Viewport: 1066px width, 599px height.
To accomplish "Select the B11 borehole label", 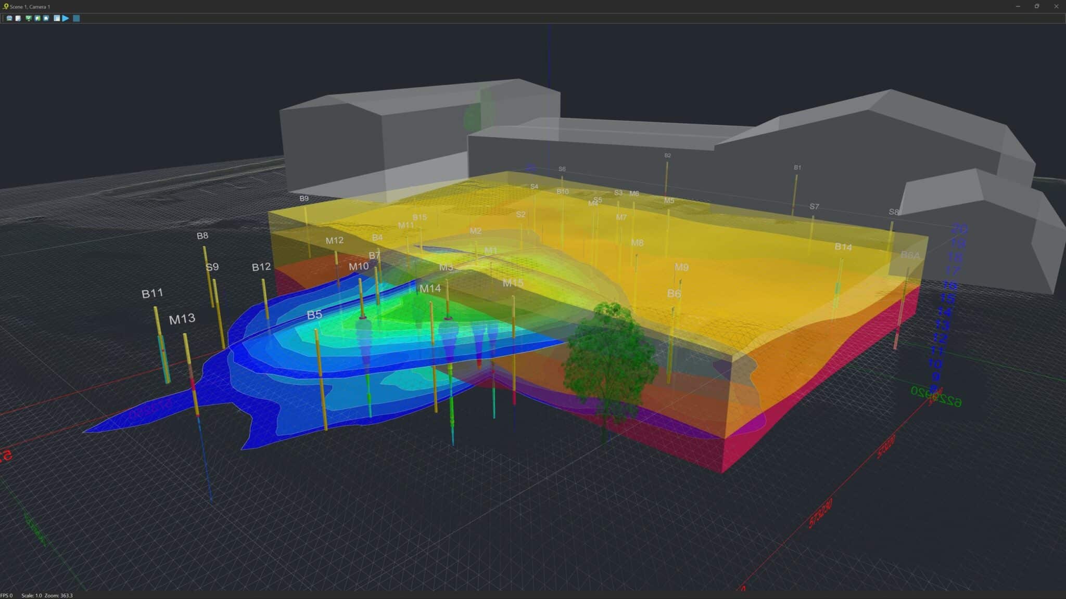I will click(152, 294).
